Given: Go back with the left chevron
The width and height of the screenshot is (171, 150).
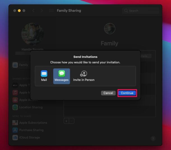Looking at the screenshot, I should tap(33, 11).
